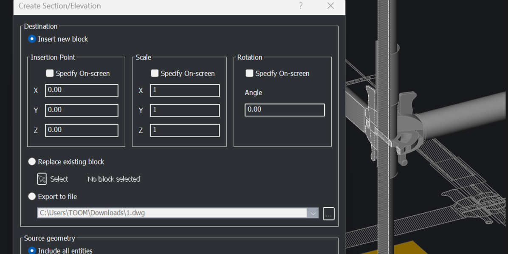Click the browse ellipsis icon for file path
The height and width of the screenshot is (254, 508).
[328, 213]
